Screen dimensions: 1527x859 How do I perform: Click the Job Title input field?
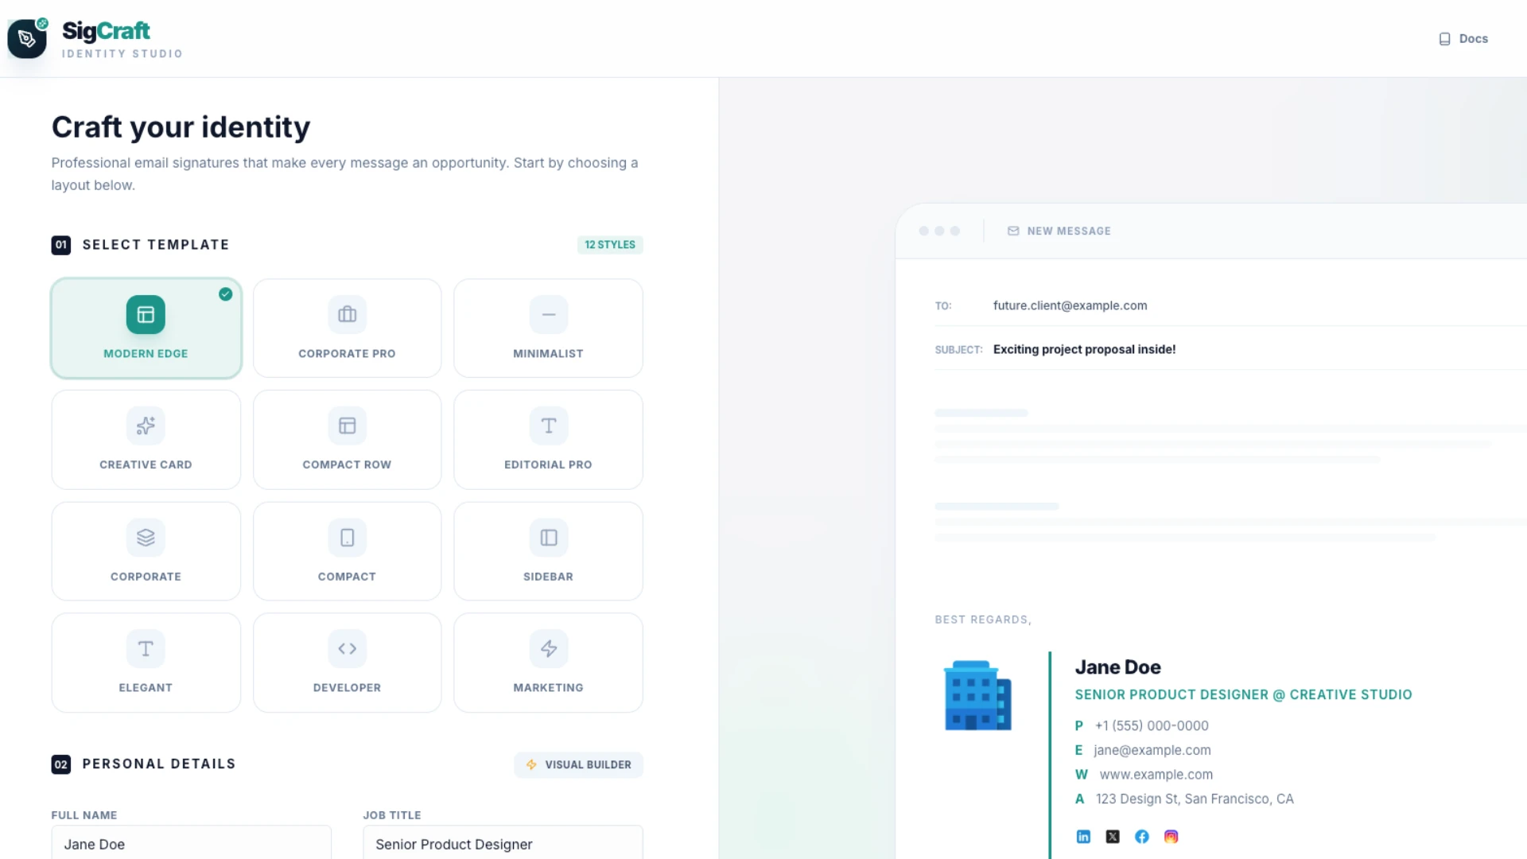(503, 843)
